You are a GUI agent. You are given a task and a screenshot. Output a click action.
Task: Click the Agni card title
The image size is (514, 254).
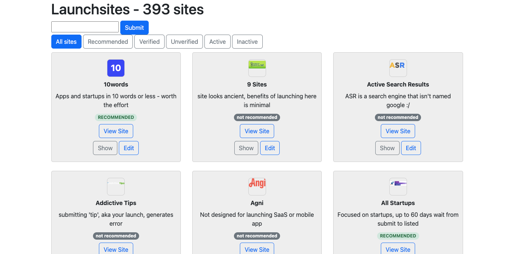(257, 203)
